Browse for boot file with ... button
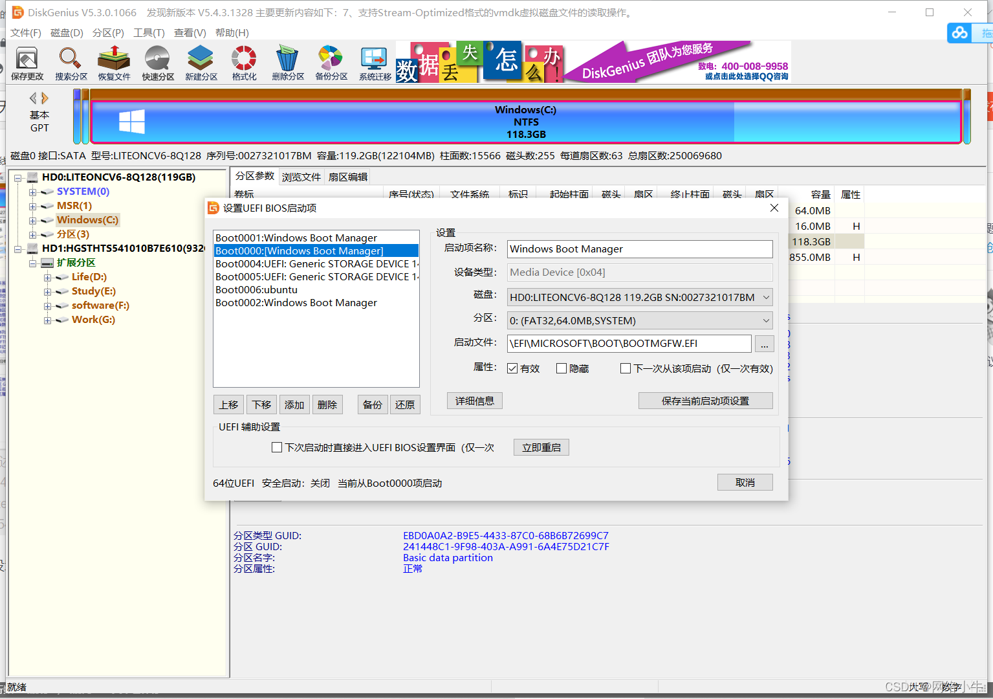Image resolution: width=993 pixels, height=699 pixels. 765,344
